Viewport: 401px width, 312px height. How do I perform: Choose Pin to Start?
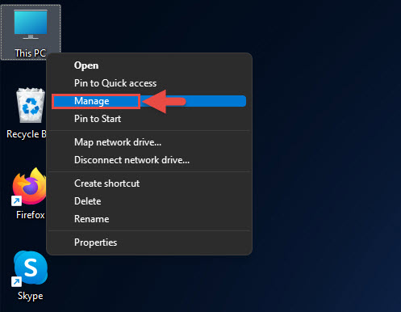(149, 119)
